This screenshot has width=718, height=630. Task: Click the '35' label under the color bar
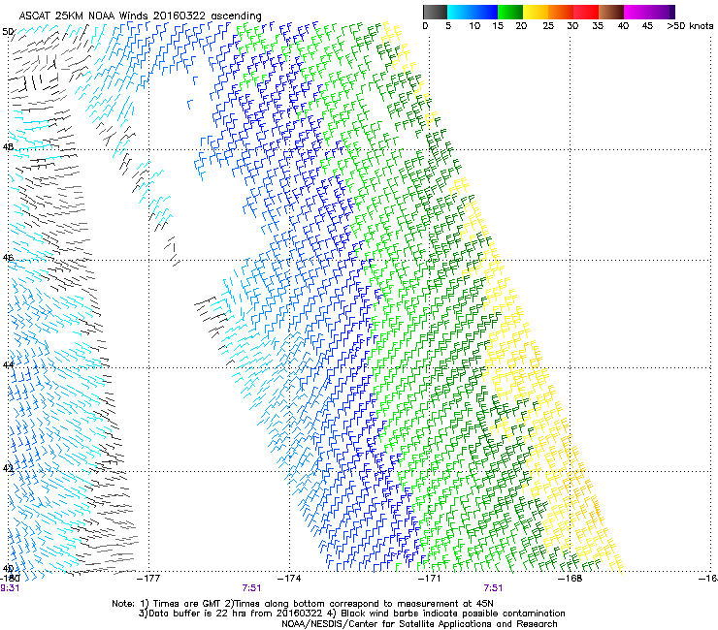click(x=598, y=26)
